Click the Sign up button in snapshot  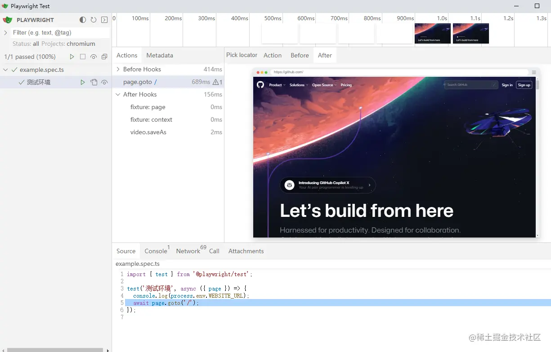tap(524, 85)
